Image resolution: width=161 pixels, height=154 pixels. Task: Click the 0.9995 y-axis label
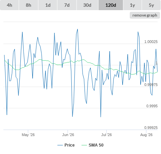coord(152,106)
